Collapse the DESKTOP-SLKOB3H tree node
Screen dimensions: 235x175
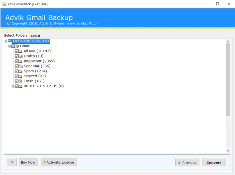point(6,41)
